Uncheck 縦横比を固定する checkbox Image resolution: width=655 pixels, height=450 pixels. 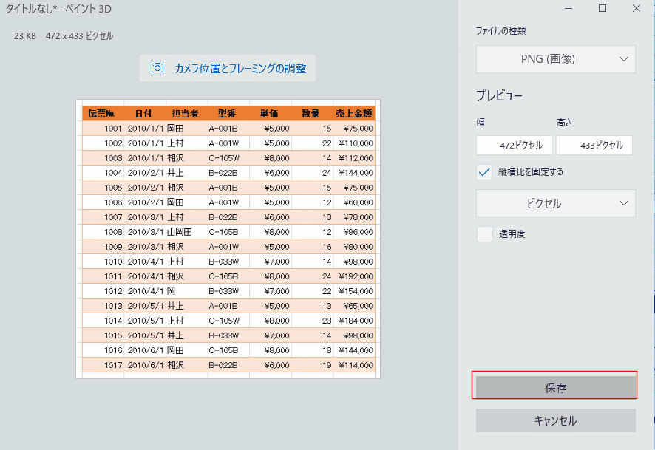[x=484, y=172]
